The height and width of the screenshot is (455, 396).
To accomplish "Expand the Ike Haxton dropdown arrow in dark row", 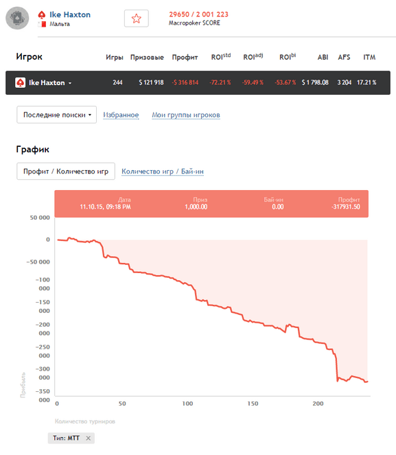I will [x=70, y=83].
